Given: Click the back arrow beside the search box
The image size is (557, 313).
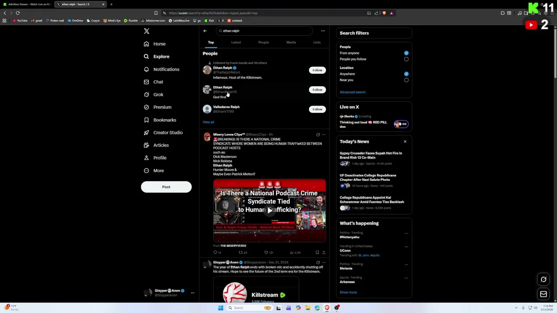Looking at the screenshot, I should coord(205,31).
